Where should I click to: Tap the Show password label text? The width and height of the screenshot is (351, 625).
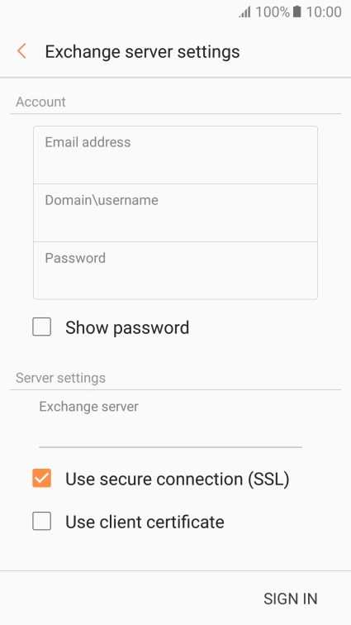point(127,327)
